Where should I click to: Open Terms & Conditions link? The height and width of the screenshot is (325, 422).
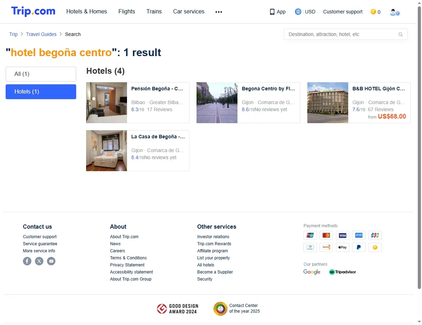tap(128, 258)
